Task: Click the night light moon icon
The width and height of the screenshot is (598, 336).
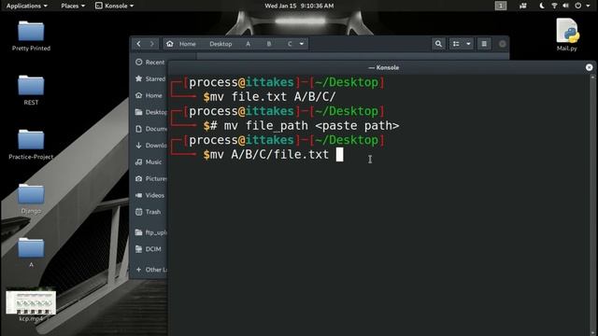Action: [x=542, y=6]
